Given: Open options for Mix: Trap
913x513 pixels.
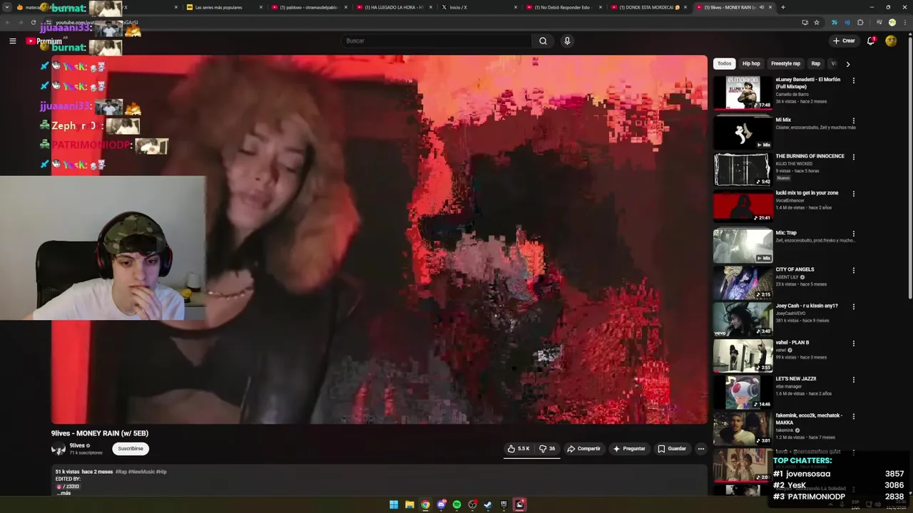Looking at the screenshot, I should point(853,234).
